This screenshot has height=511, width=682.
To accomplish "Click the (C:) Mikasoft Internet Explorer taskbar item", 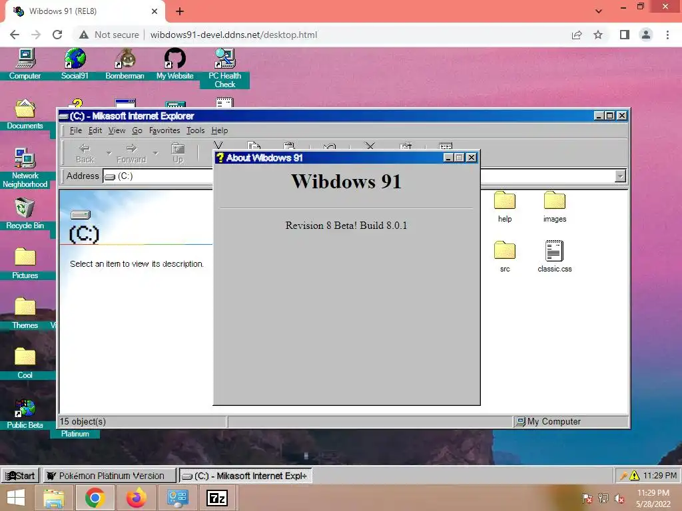I will pos(245,475).
